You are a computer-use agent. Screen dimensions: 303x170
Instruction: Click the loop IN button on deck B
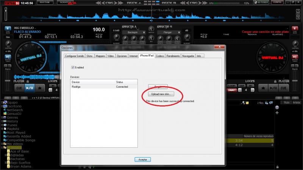250,86
